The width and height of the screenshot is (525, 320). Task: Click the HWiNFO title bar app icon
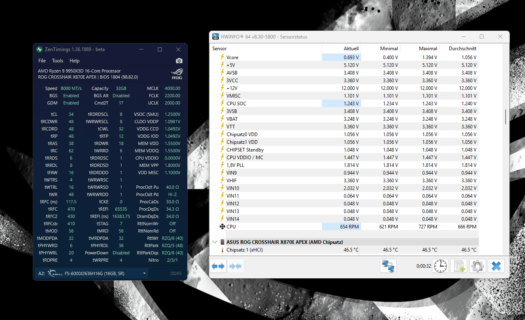216,37
